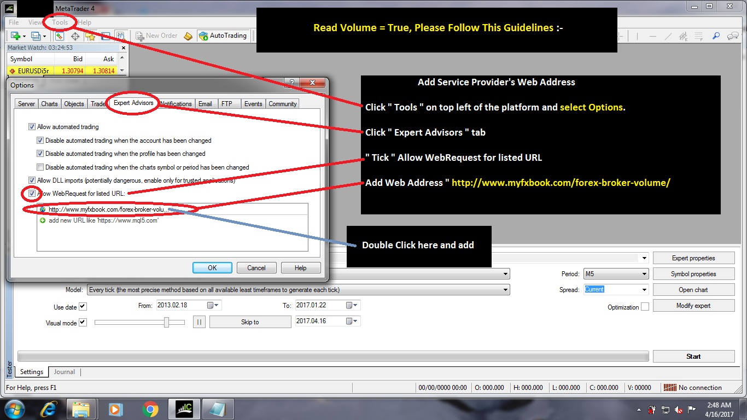Close the Market Watch panel
The height and width of the screenshot is (420, 747).
tap(122, 48)
